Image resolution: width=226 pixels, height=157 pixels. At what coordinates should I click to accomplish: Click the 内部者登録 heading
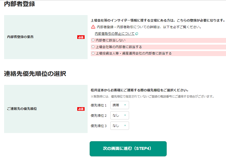pos(19,4)
